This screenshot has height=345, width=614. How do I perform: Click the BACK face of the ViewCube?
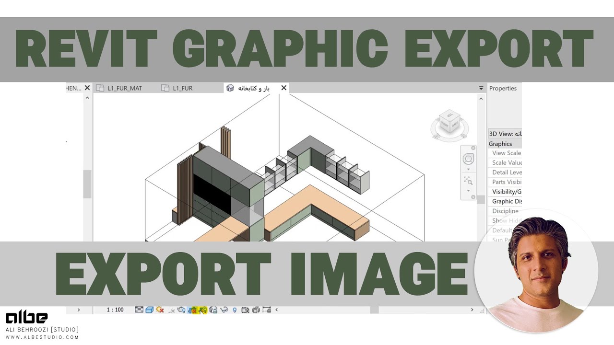point(455,124)
